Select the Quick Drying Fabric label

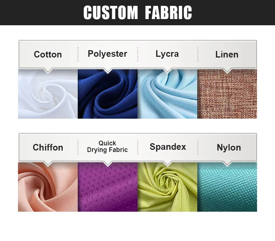coord(107,147)
